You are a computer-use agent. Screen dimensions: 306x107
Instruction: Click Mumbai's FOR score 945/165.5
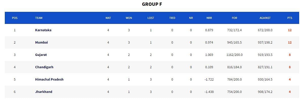pyautogui.click(x=234, y=42)
